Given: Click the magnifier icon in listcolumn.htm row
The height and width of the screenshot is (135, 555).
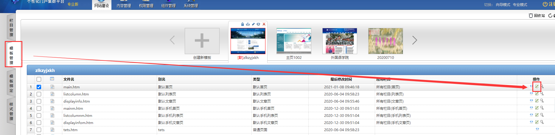Looking at the screenshot, I should [542, 94].
